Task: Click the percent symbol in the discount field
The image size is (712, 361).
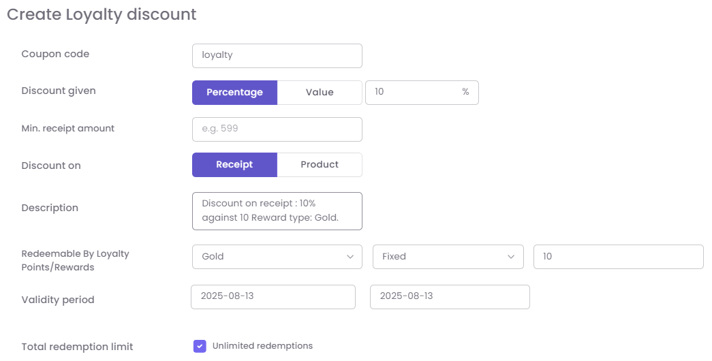Action: [x=465, y=92]
